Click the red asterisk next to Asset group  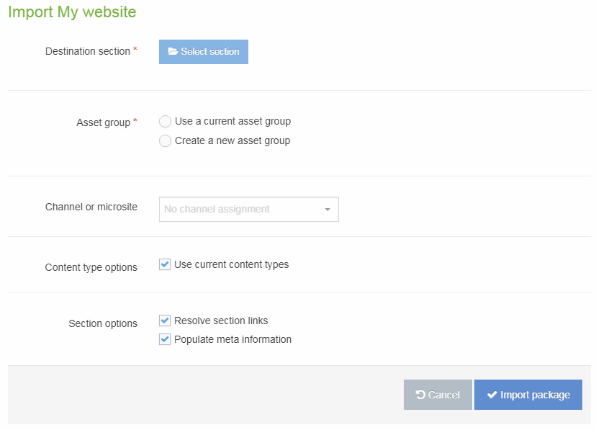tap(134, 118)
